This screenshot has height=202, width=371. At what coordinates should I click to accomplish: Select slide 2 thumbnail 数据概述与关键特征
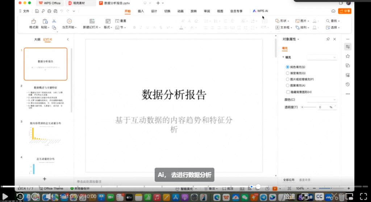pyautogui.click(x=45, y=98)
